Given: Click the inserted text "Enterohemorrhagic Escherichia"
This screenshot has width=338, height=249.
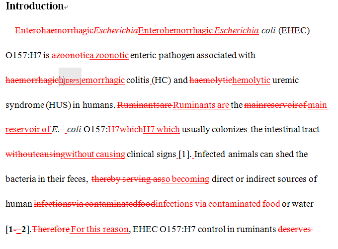Looking at the screenshot, I should (198, 30).
